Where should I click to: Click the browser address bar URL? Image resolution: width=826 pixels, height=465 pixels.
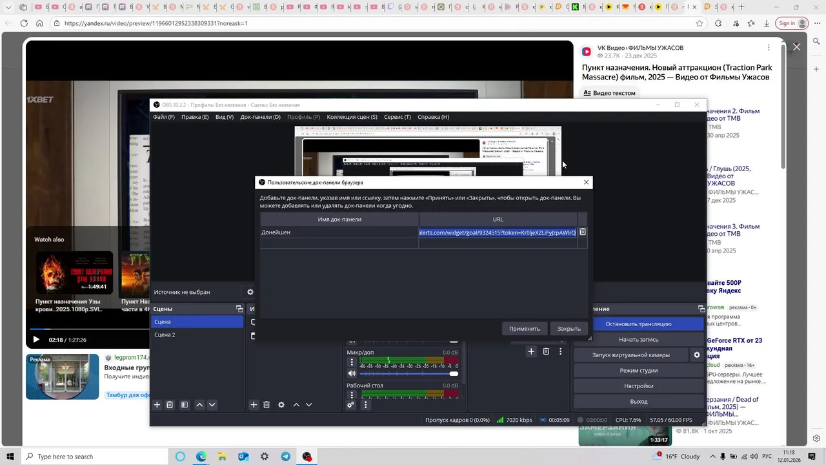click(156, 23)
